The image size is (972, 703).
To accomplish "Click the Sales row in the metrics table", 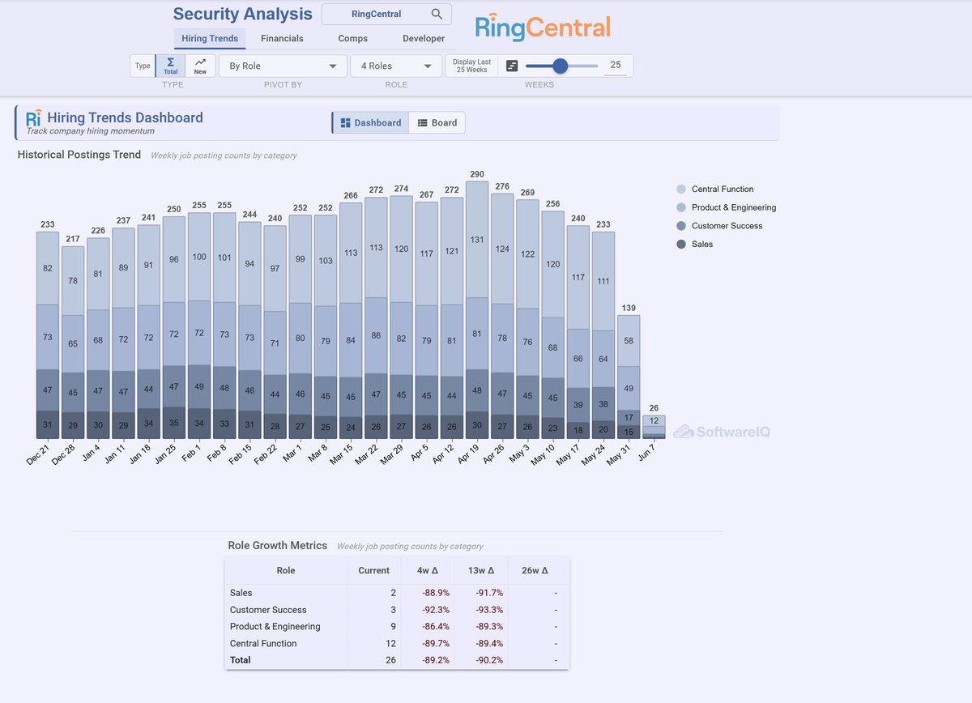I will (x=397, y=593).
